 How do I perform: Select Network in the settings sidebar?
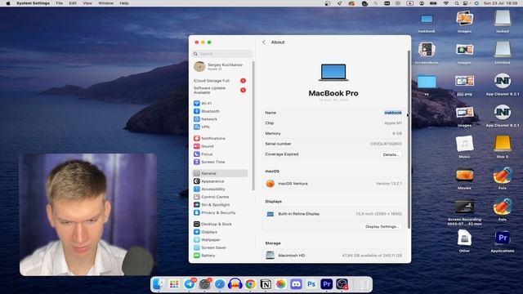(x=205, y=119)
